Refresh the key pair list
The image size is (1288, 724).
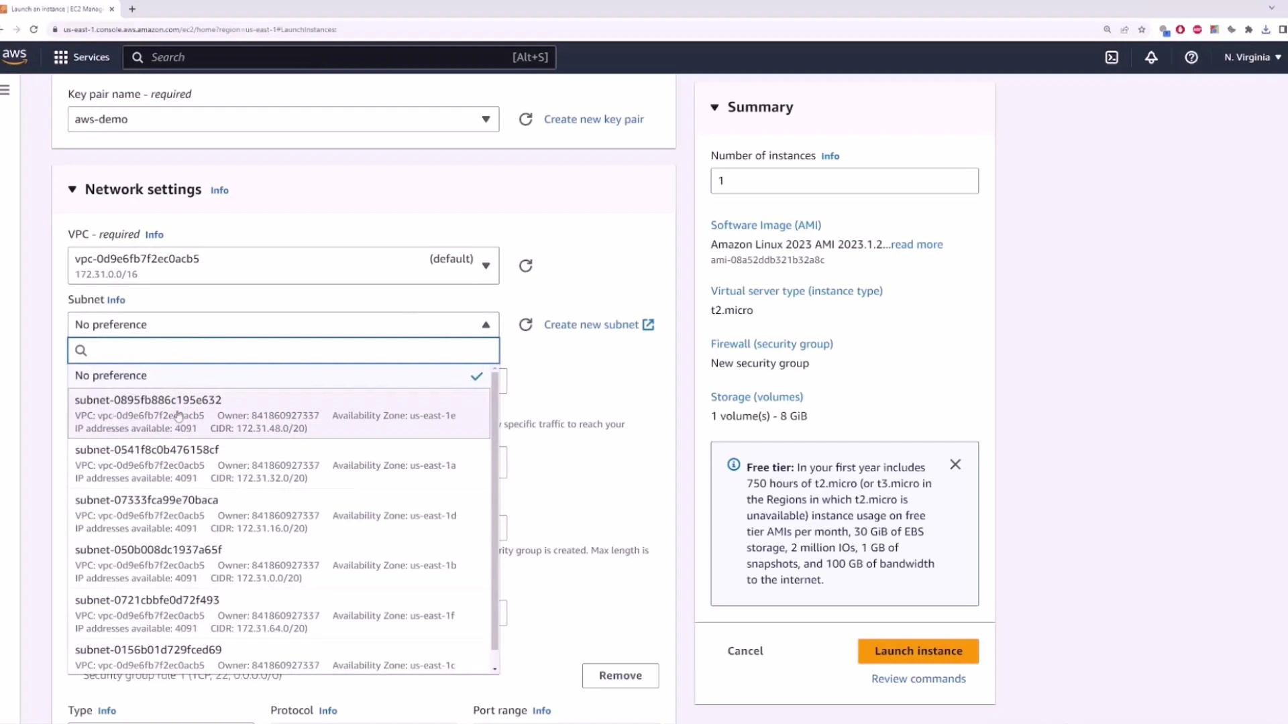pos(526,119)
